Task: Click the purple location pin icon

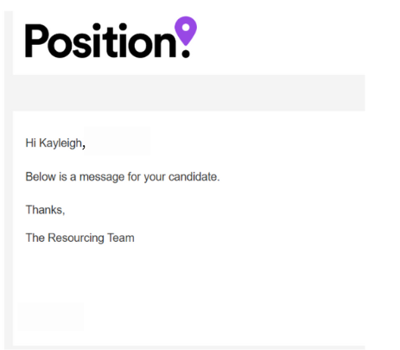Action: click(x=186, y=31)
